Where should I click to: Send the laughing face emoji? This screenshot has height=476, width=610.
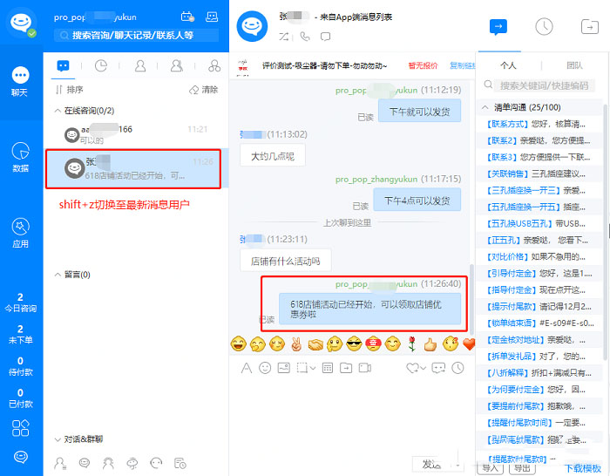(239, 344)
